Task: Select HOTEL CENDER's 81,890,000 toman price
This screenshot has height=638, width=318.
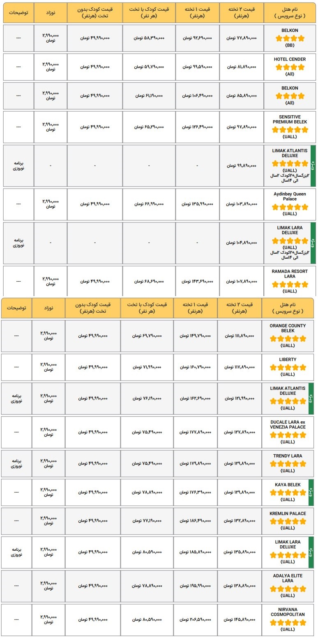Action: (x=242, y=67)
